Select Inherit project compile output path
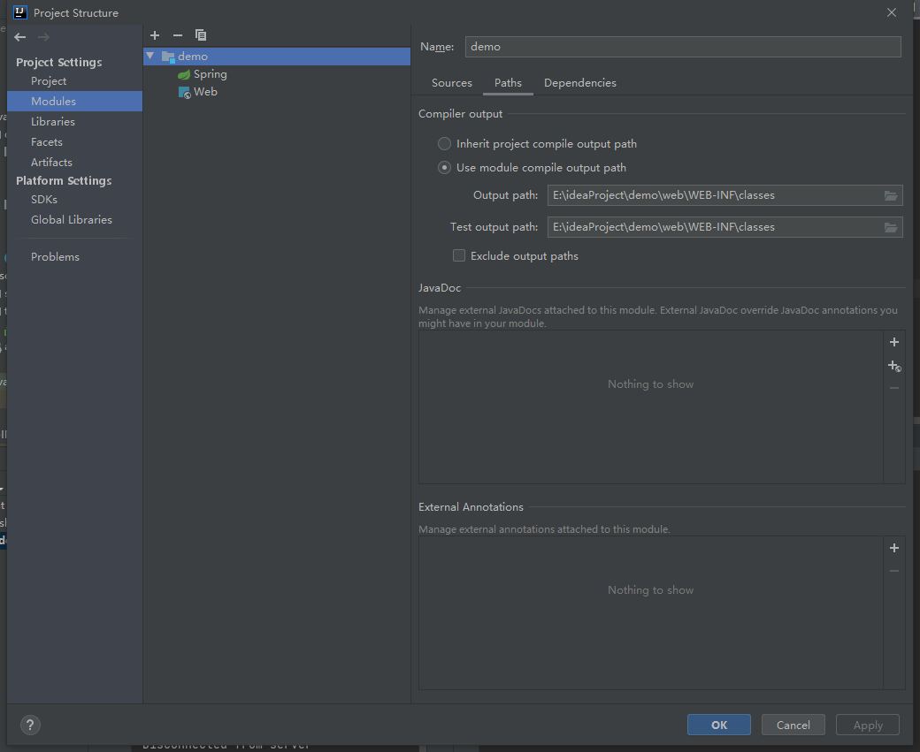 coord(444,143)
